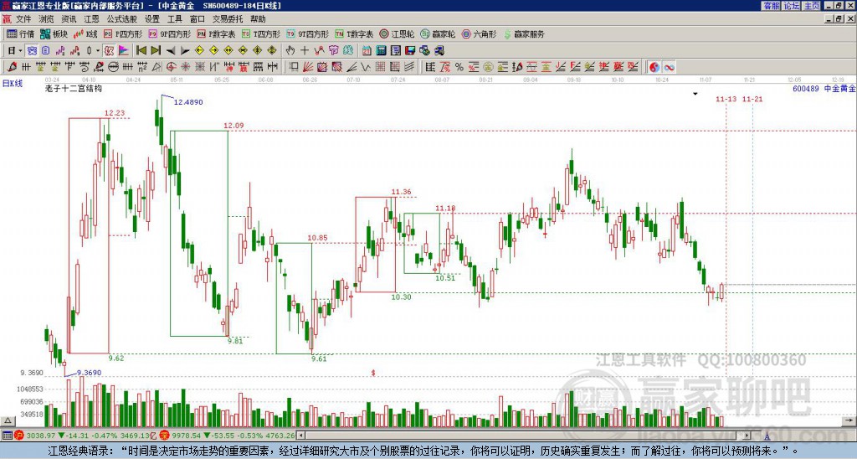Click the small keyboard icon in status bar
857x459 pixels.
click(x=7, y=436)
